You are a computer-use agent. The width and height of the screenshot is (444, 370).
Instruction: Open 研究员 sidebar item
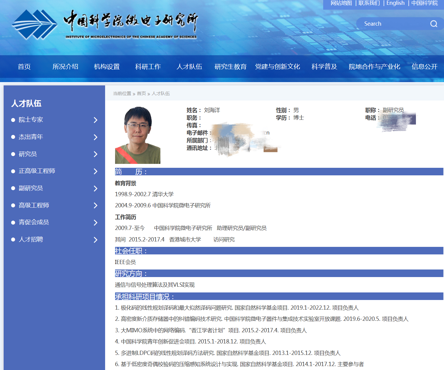coord(28,154)
